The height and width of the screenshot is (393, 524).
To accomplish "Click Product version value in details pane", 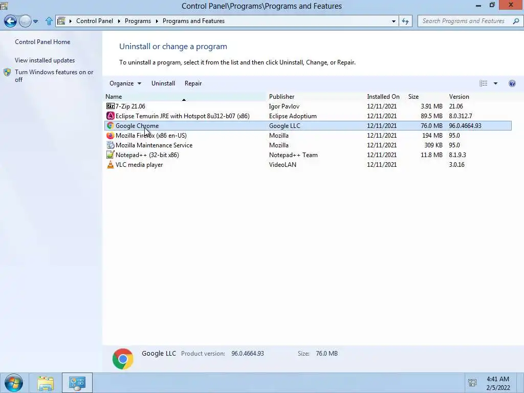I will [248, 353].
